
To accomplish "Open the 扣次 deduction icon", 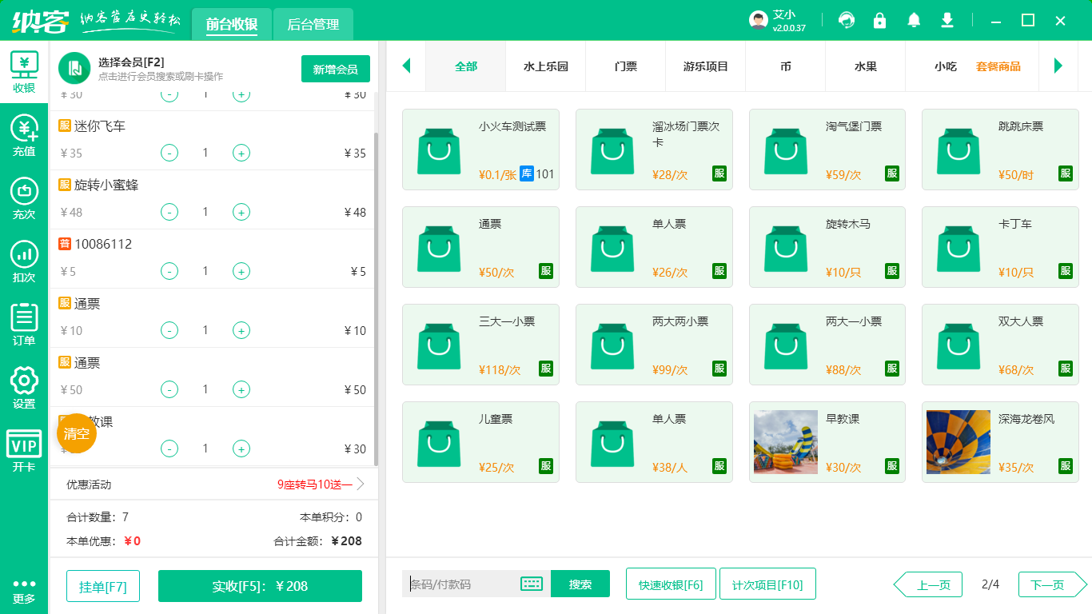I will click(x=24, y=260).
